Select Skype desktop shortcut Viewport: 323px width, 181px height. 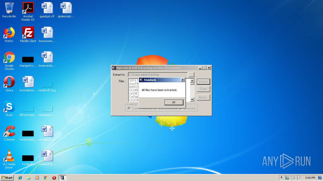tap(9, 109)
